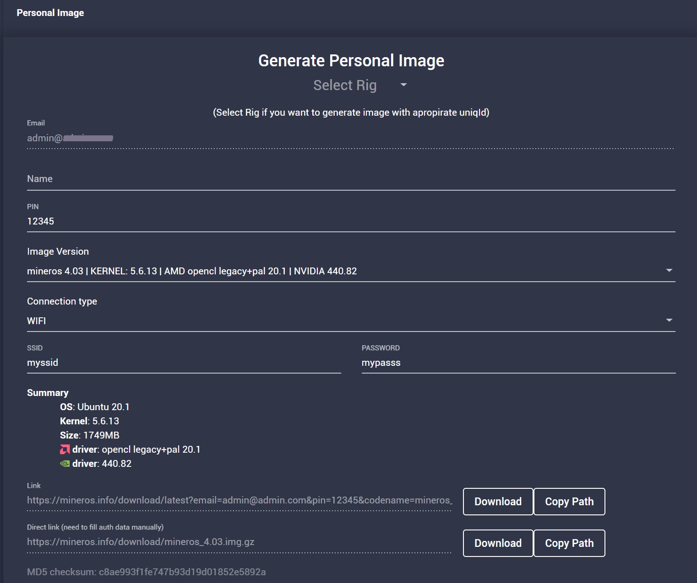Click the MD5 checksum text
Viewport: 697px width, 583px height.
click(x=147, y=572)
